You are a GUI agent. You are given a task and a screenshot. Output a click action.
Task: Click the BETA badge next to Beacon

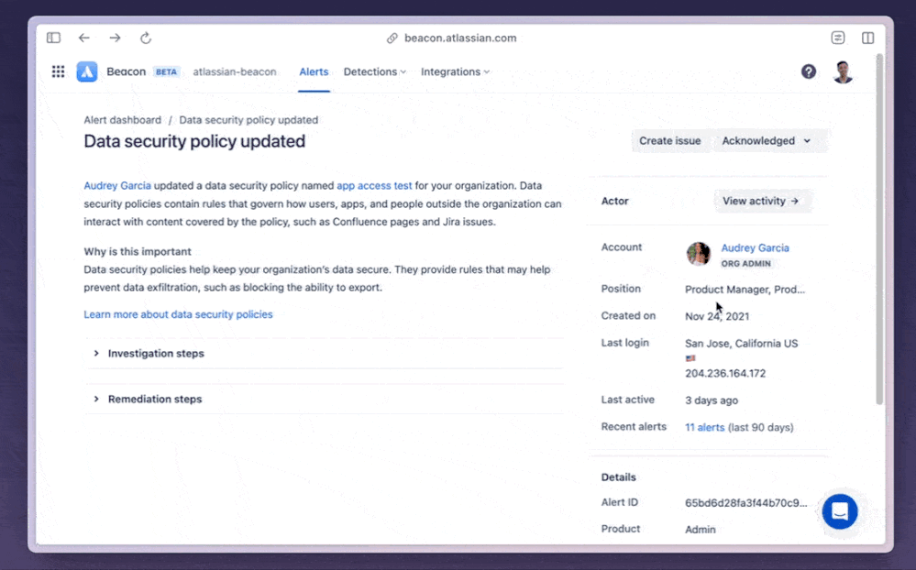coord(167,71)
